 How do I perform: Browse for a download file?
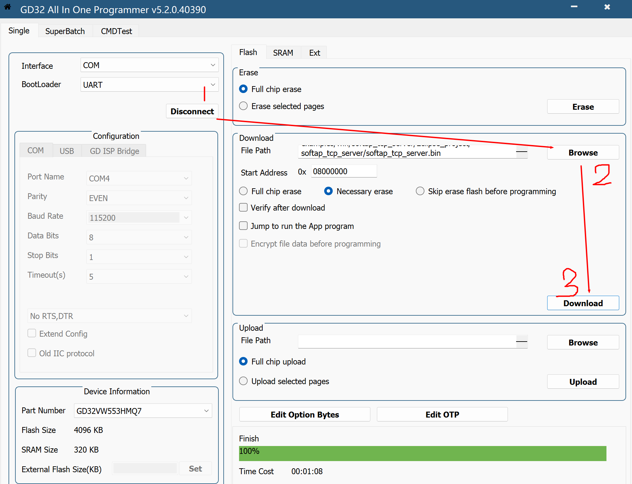click(x=583, y=153)
